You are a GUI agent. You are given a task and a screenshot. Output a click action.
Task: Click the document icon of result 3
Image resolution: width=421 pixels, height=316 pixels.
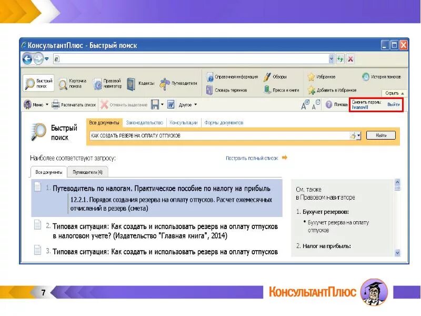click(x=37, y=250)
